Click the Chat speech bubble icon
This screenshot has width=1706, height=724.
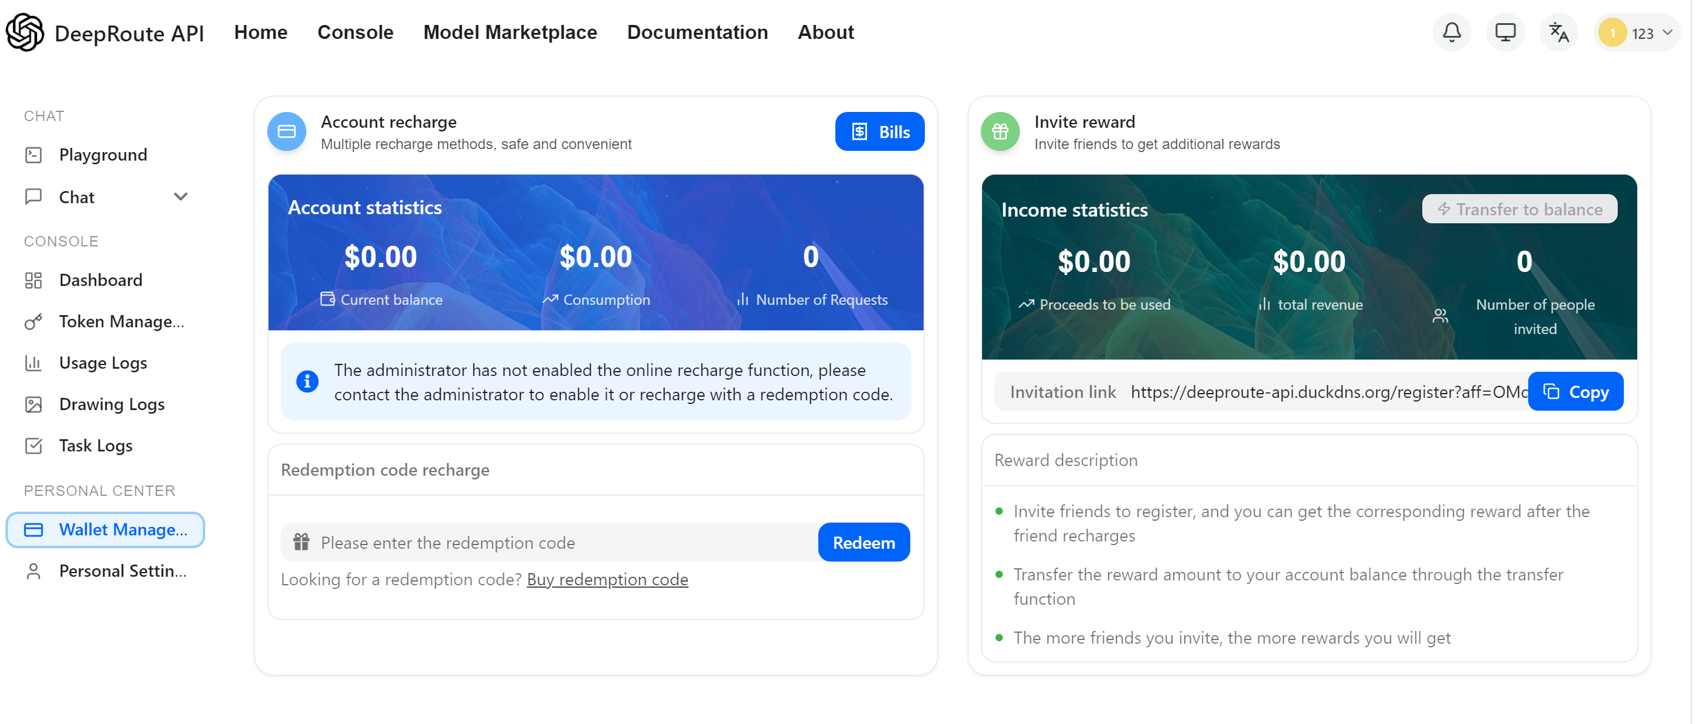[33, 197]
